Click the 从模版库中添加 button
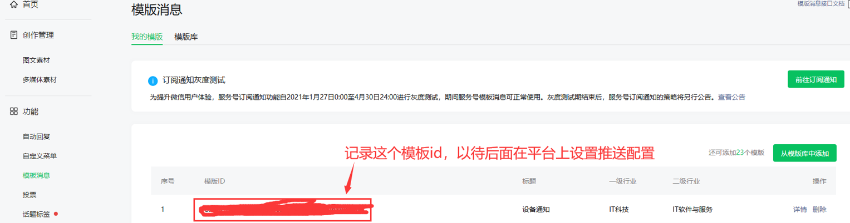The image size is (850, 223). click(805, 153)
